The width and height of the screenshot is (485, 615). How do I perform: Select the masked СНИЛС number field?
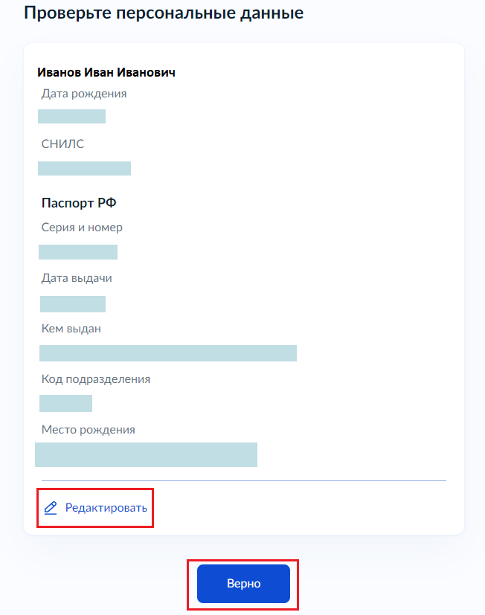(84, 168)
